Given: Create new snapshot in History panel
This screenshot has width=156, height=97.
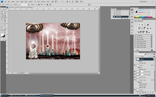Looking at the screenshot, I should pyautogui.click(x=125, y=18).
